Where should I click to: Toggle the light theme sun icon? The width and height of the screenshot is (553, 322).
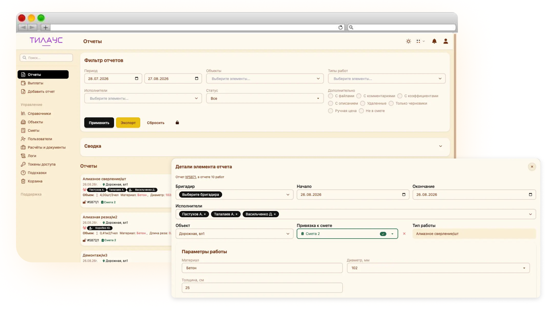pos(408,41)
